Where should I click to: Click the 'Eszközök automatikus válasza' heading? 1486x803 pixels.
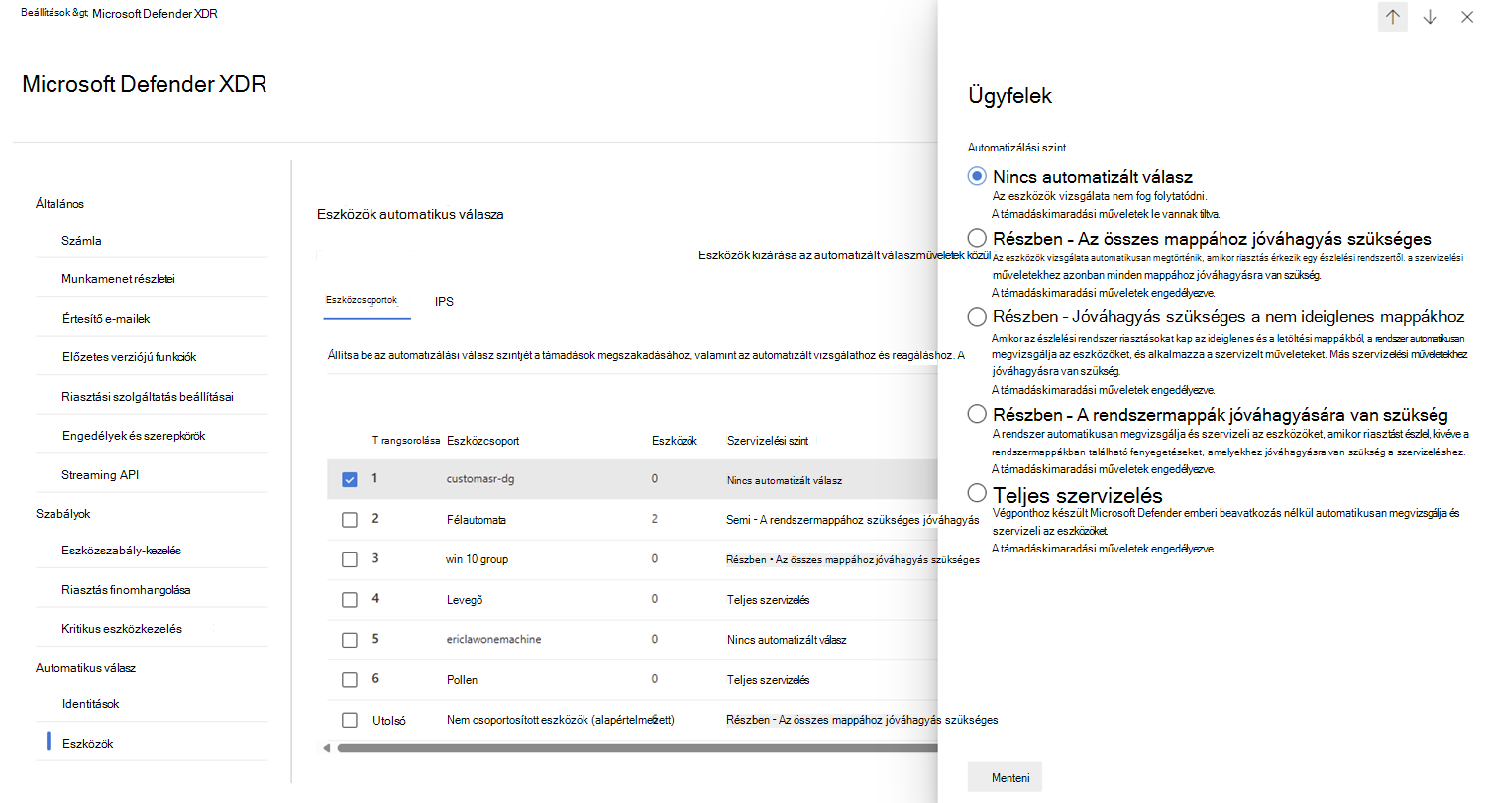click(411, 214)
